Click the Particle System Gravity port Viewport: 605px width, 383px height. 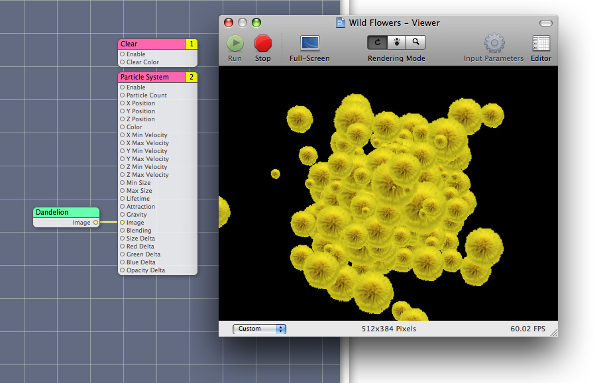pos(122,215)
